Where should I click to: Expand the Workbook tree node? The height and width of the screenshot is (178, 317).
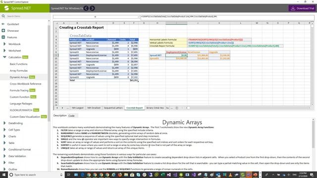pyautogui.click(x=4, y=44)
